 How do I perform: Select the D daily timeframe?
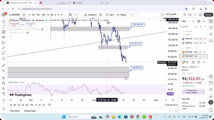tap(55, 15)
